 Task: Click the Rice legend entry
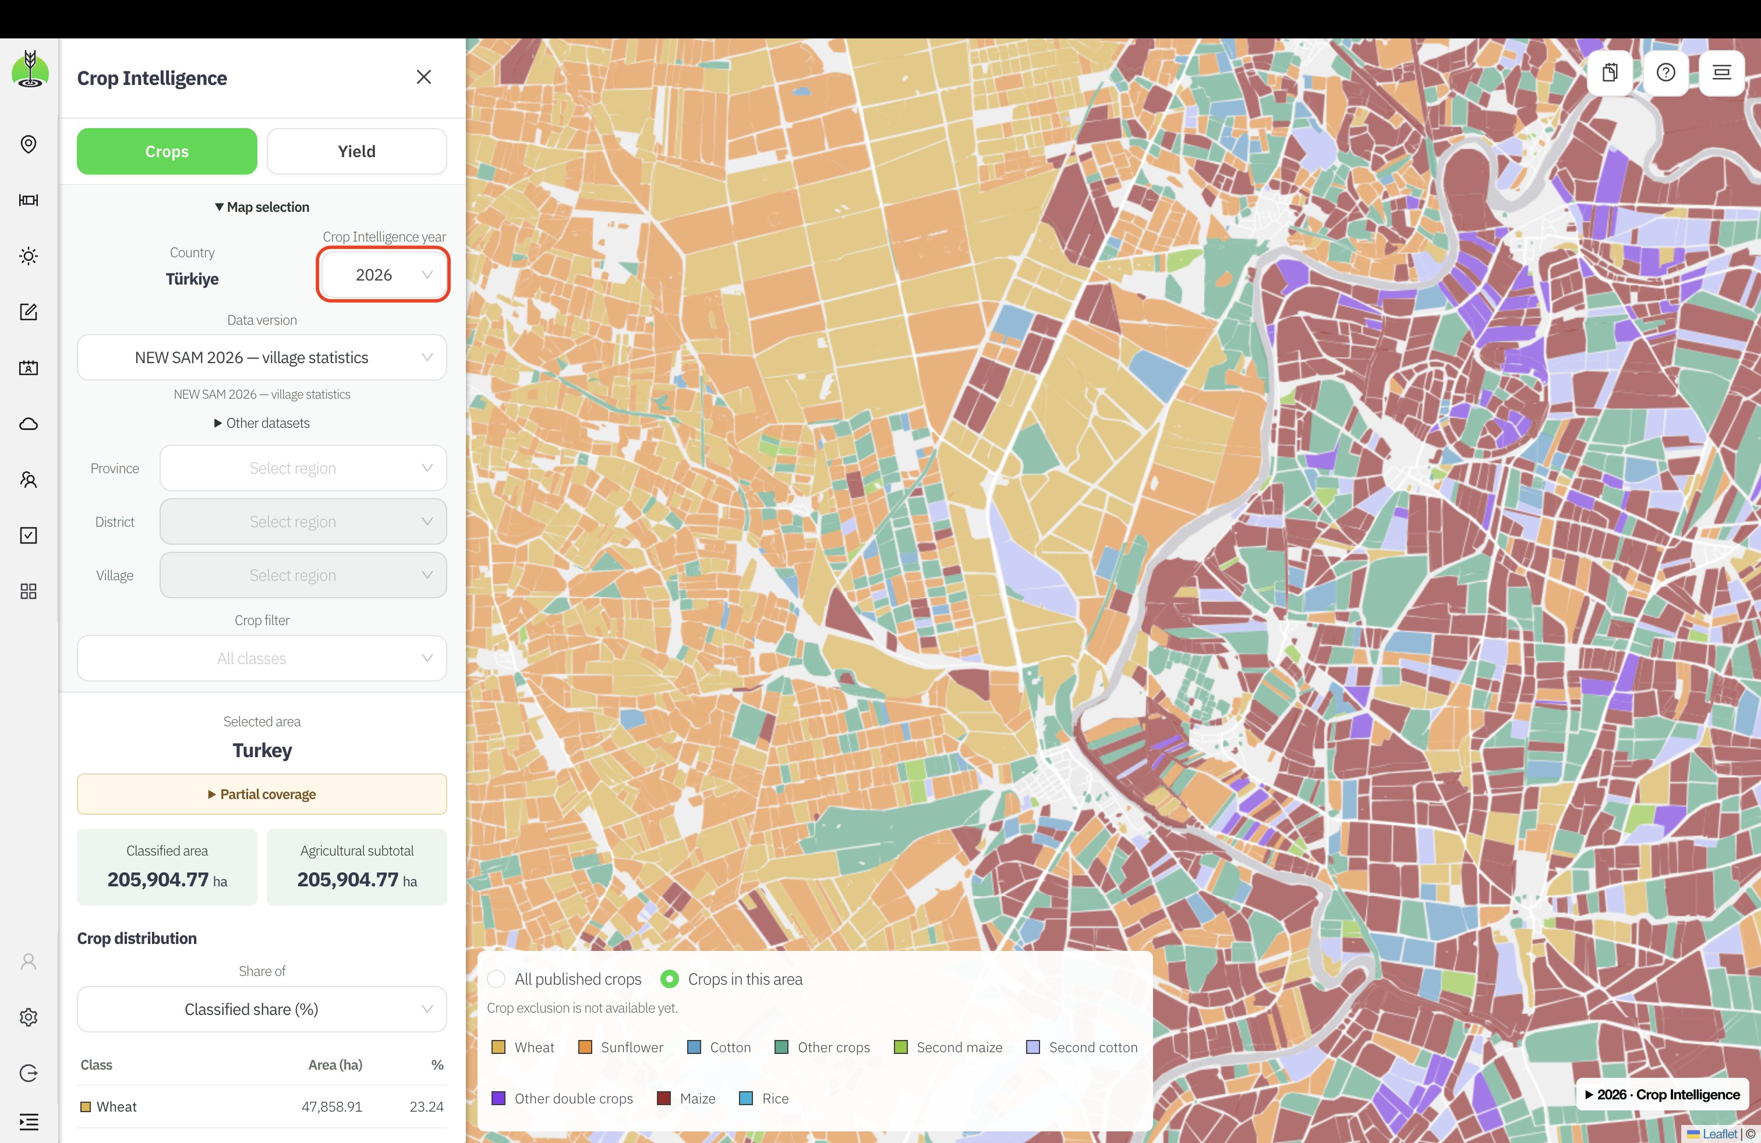pos(765,1098)
